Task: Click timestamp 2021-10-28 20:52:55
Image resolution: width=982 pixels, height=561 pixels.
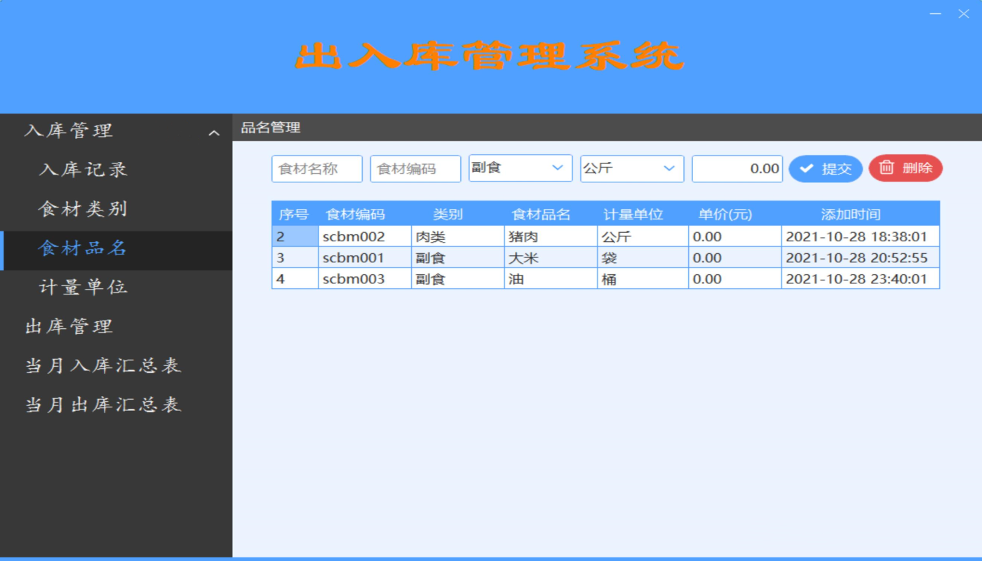Action: (x=860, y=257)
